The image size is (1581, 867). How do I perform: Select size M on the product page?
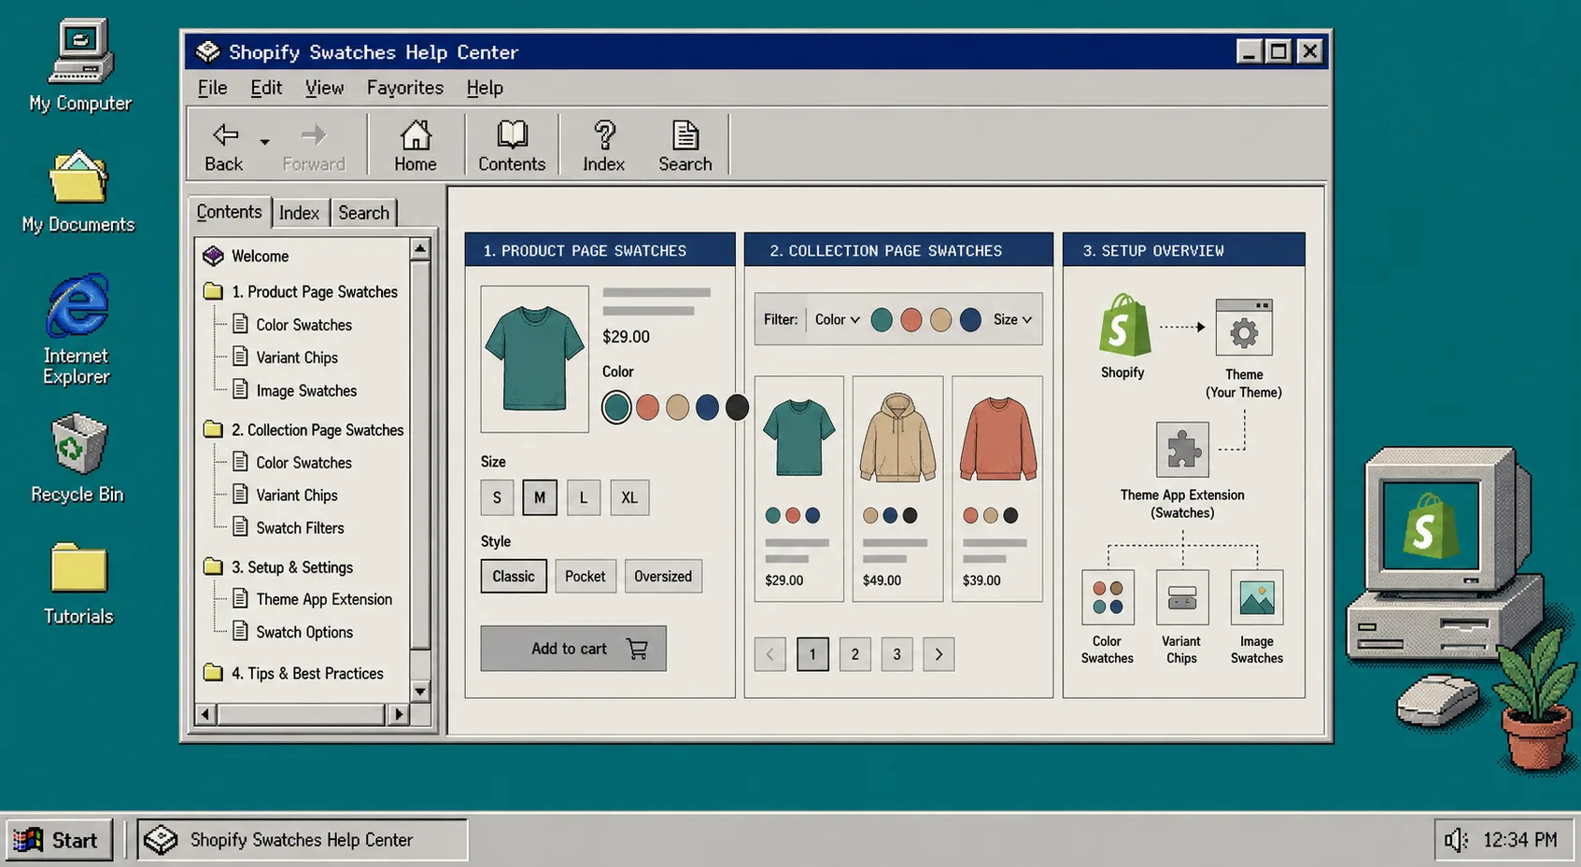tap(540, 497)
